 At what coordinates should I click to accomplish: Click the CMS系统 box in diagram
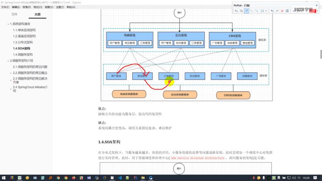(233, 40)
